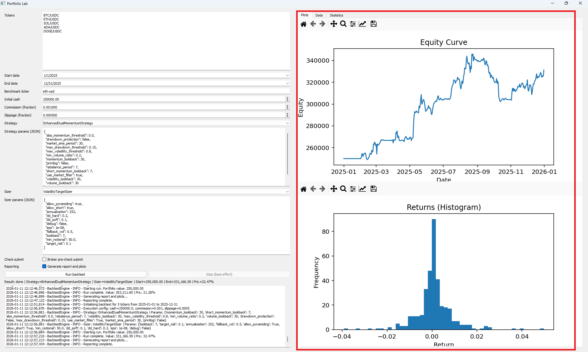Open axis and curve editor for Equity Curve
The image size is (588, 352).
click(362, 24)
